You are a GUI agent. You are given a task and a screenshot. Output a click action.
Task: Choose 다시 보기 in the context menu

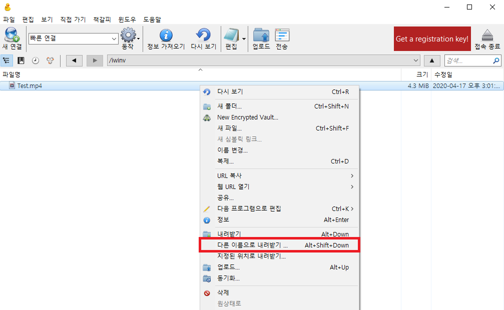click(279, 92)
